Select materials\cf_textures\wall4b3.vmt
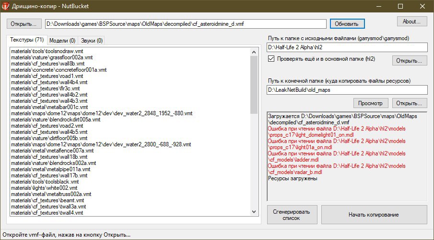434x240 pixels. (x=49, y=101)
